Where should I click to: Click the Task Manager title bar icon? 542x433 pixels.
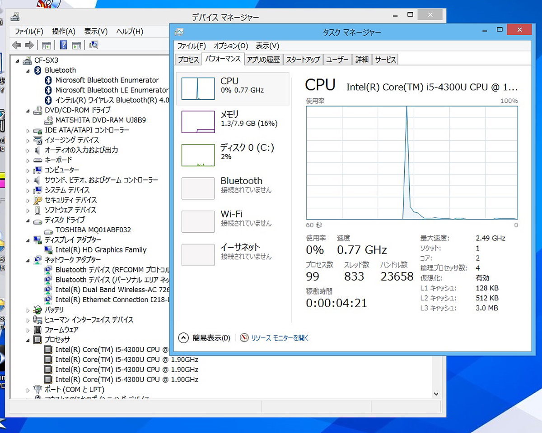[179, 32]
